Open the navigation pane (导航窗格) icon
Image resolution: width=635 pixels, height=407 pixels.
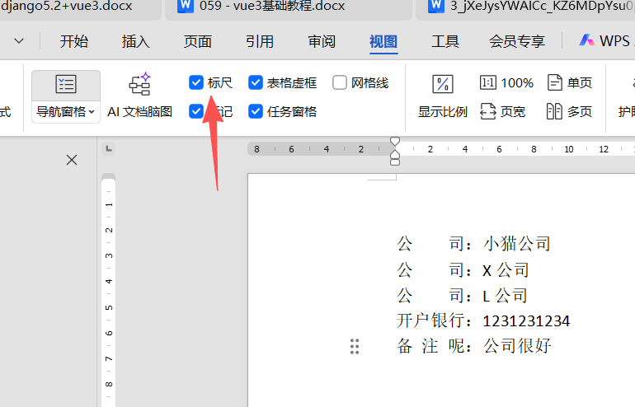click(x=66, y=84)
